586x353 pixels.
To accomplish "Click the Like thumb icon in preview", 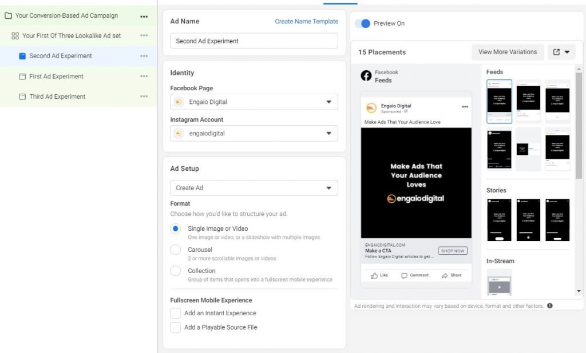I will 374,275.
